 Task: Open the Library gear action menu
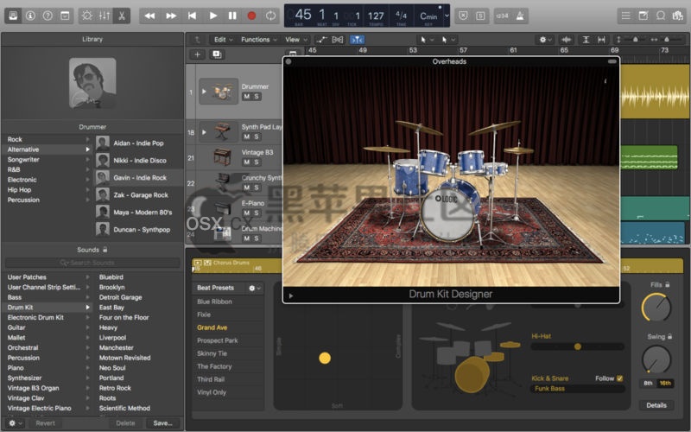point(15,423)
